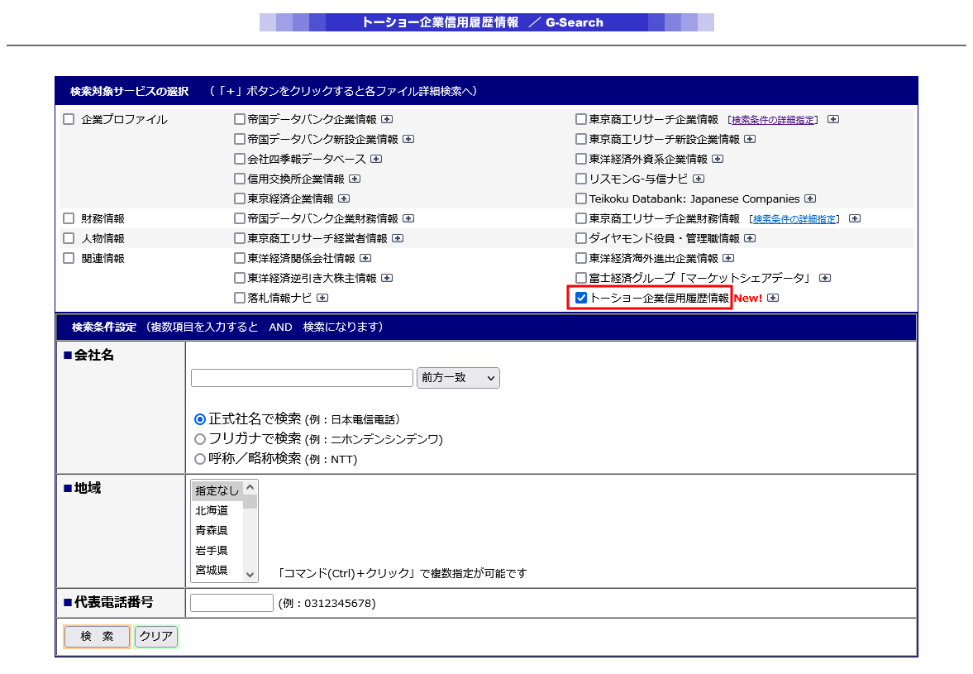The width and height of the screenshot is (973, 674).
Task: Click plus icon next to ダイヤモンド役員・管理職情報
Action: tap(750, 238)
